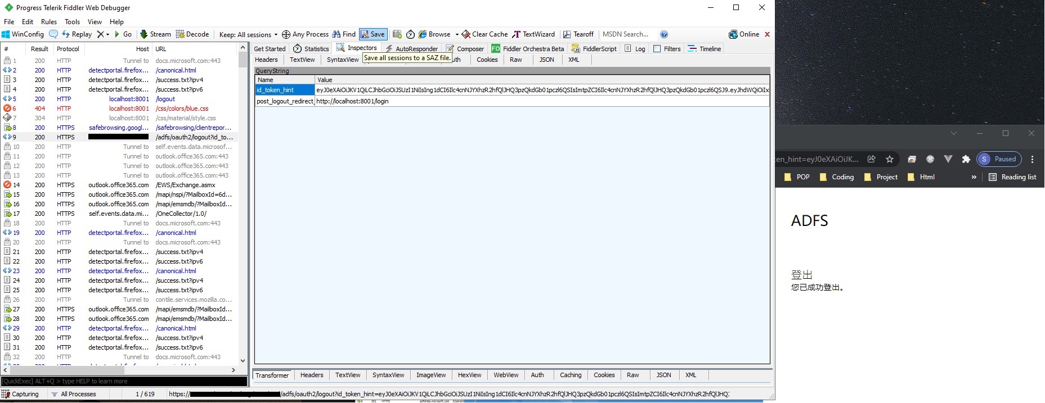Switch to the Log tab
The width and height of the screenshot is (1045, 403).
pos(635,49)
